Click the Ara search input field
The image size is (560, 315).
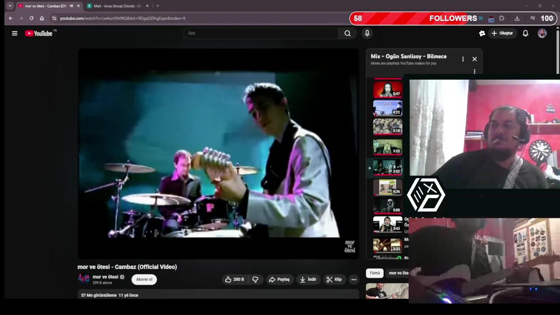click(261, 33)
